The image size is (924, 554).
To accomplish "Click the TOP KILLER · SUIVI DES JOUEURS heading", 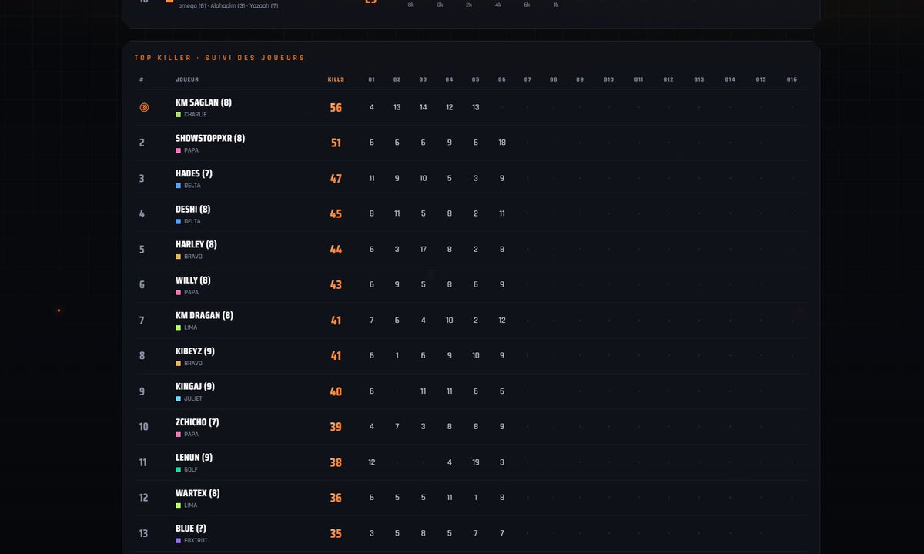I will click(219, 58).
